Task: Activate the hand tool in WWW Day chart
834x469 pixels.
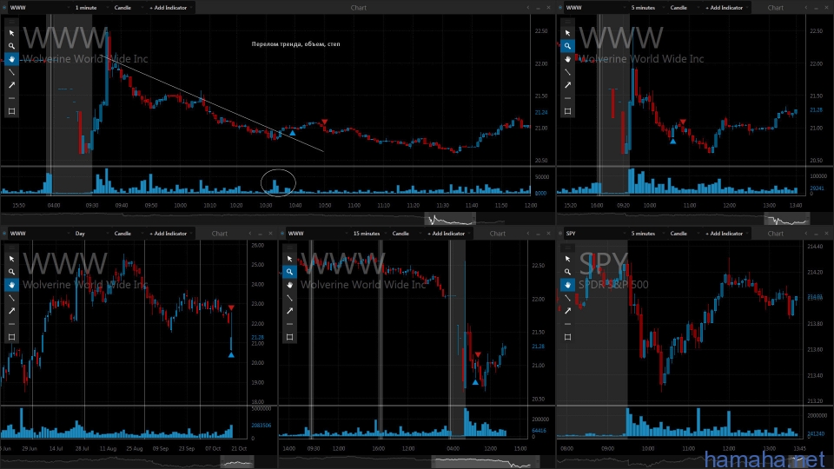Action: 11,285
